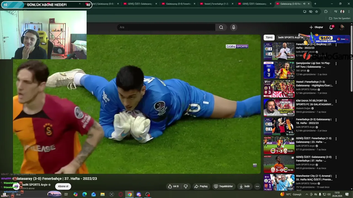Open more options for Fenerbahçe Beşiktaş video
The image size is (353, 198).
[x=336, y=45]
